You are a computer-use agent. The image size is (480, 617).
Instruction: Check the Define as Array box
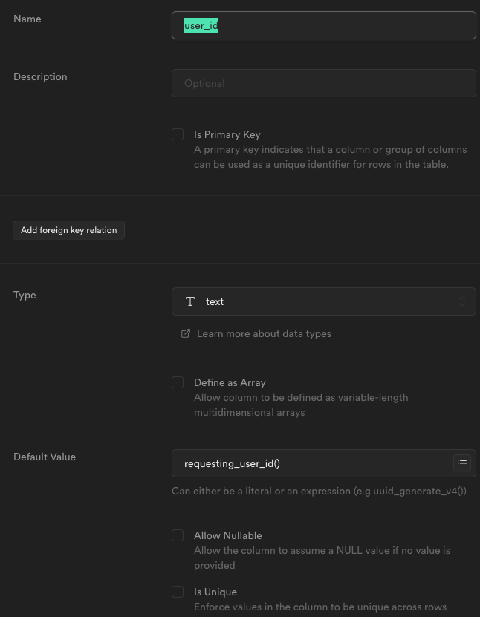[178, 382]
